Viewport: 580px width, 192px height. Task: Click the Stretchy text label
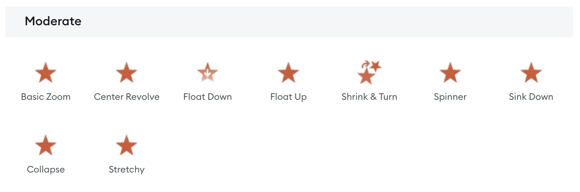(x=127, y=169)
